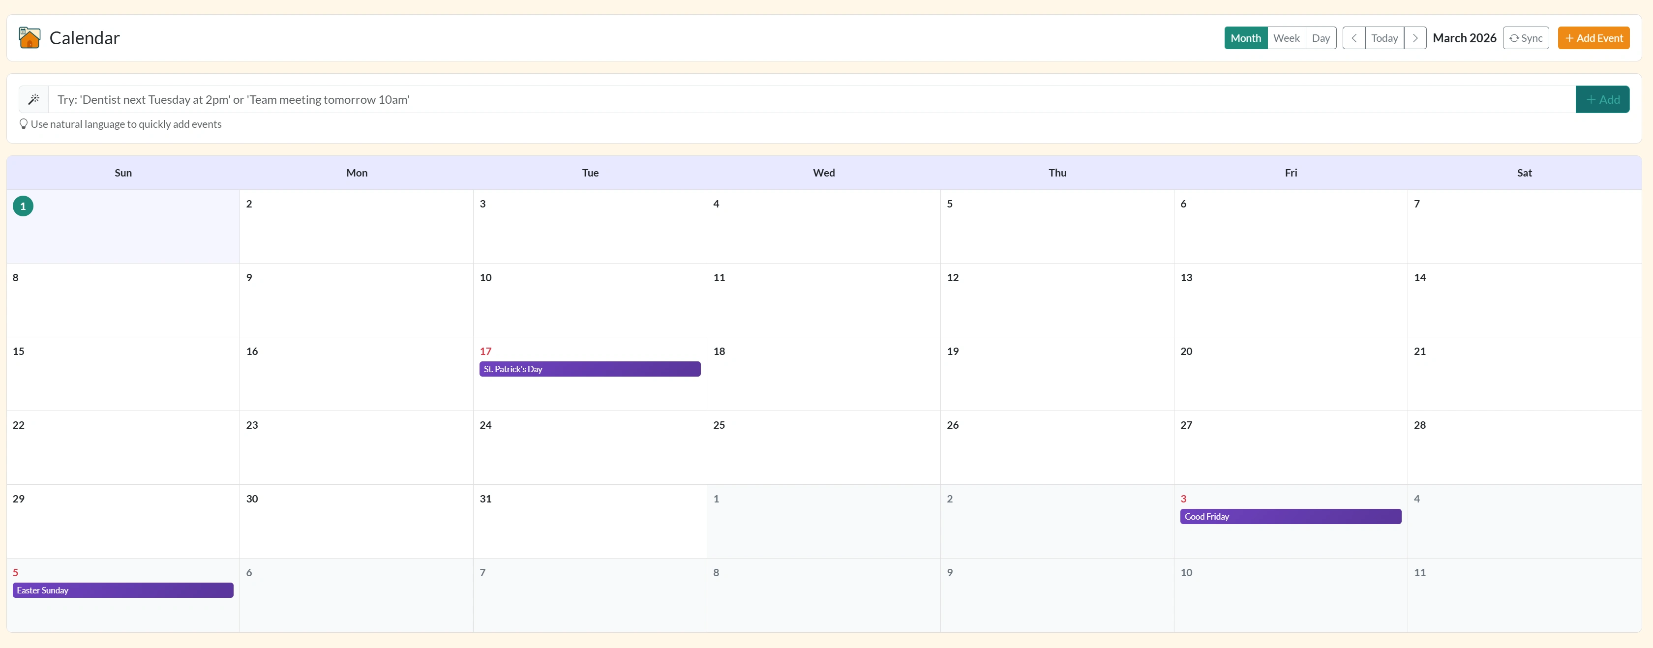
Task: Click the highlighted March 1 date badge
Action: pos(23,206)
